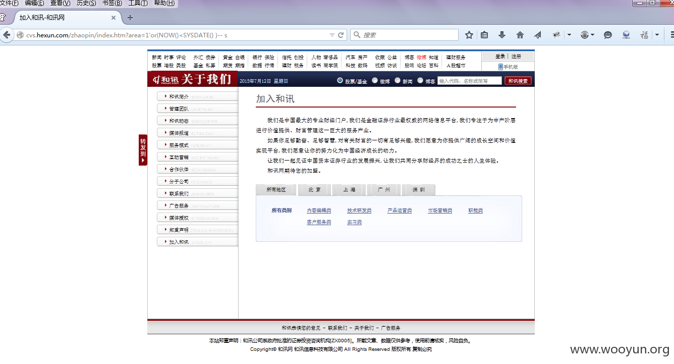Viewport: 674px width, 364px height.
Task: Expand the 和讯简介 sidebar item
Action: [x=197, y=96]
